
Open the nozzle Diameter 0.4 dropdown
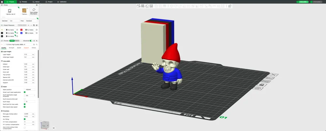[x=14, y=21]
